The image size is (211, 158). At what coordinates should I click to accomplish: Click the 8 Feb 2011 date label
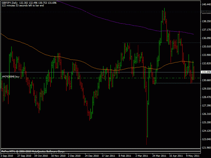(125, 156)
